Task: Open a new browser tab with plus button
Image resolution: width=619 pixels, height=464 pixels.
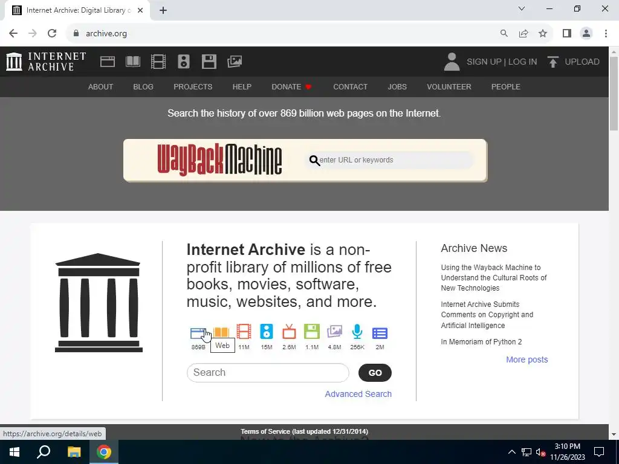Action: pyautogui.click(x=163, y=11)
